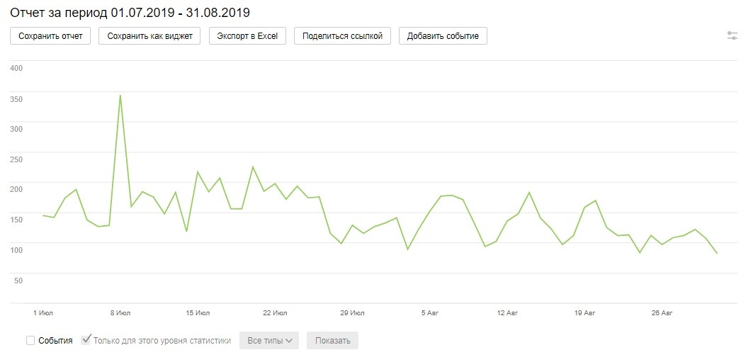Screen dimensions: 741x362
Task: Click the 400 value on Y axis
Action: pyautogui.click(x=16, y=68)
